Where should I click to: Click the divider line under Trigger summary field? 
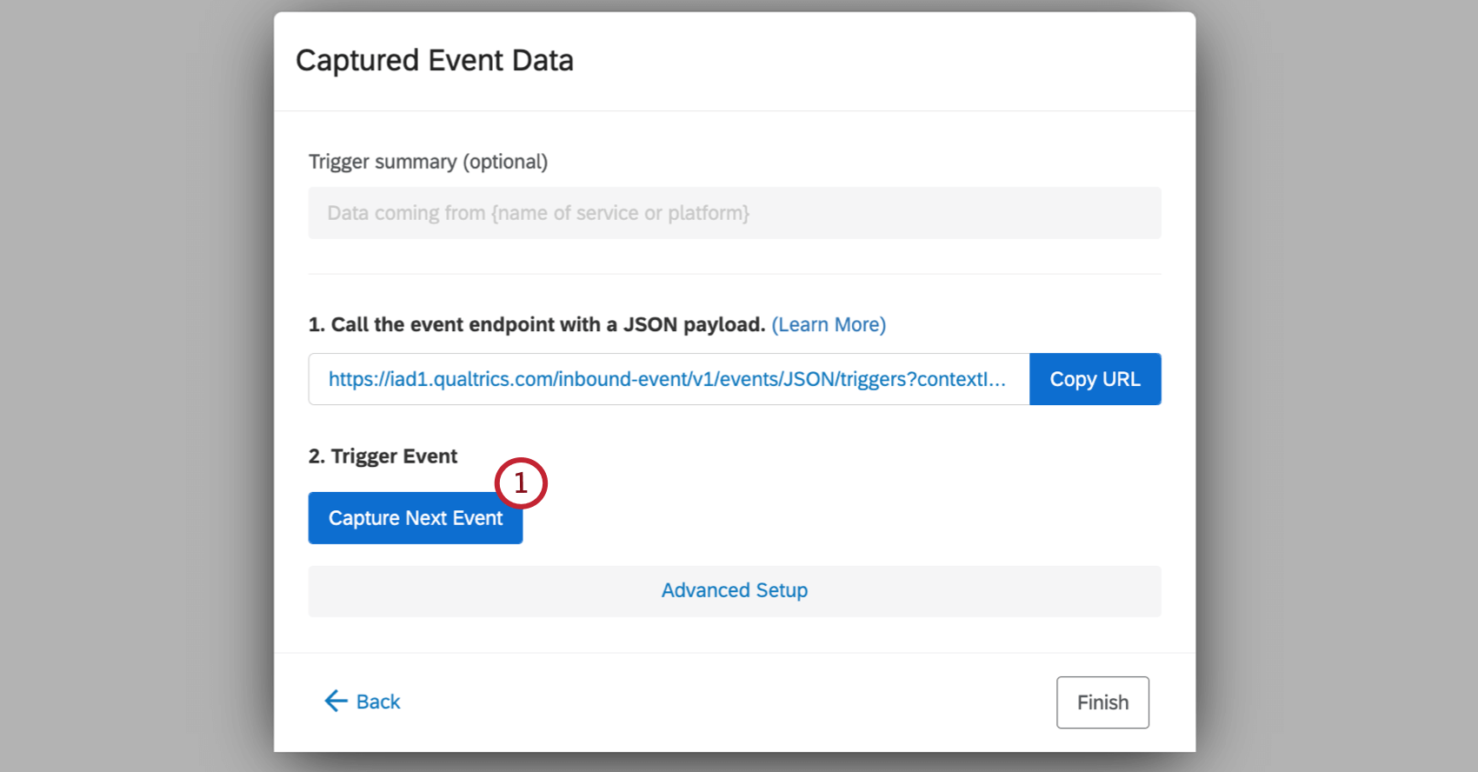[x=734, y=274]
